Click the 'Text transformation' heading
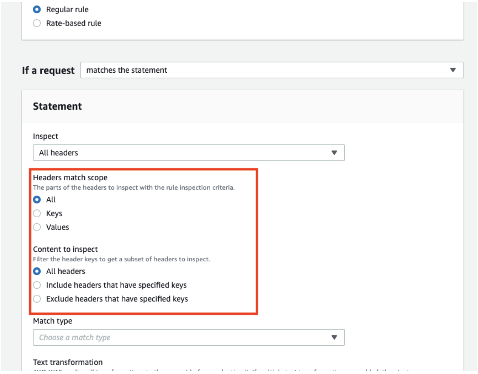478x374 pixels. click(68, 362)
